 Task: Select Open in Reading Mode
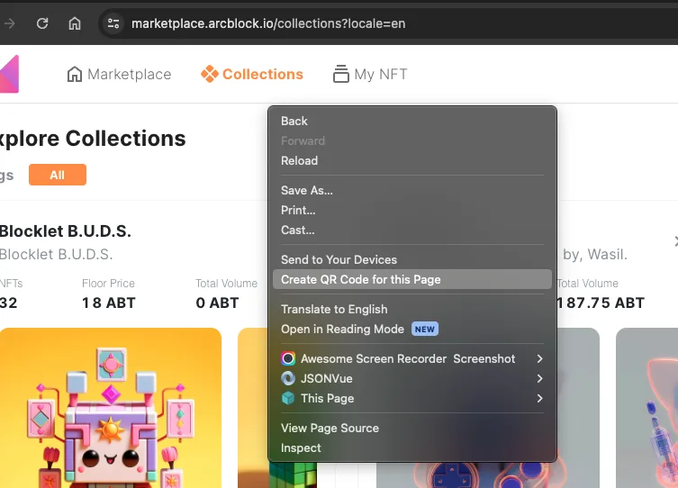coord(412,329)
